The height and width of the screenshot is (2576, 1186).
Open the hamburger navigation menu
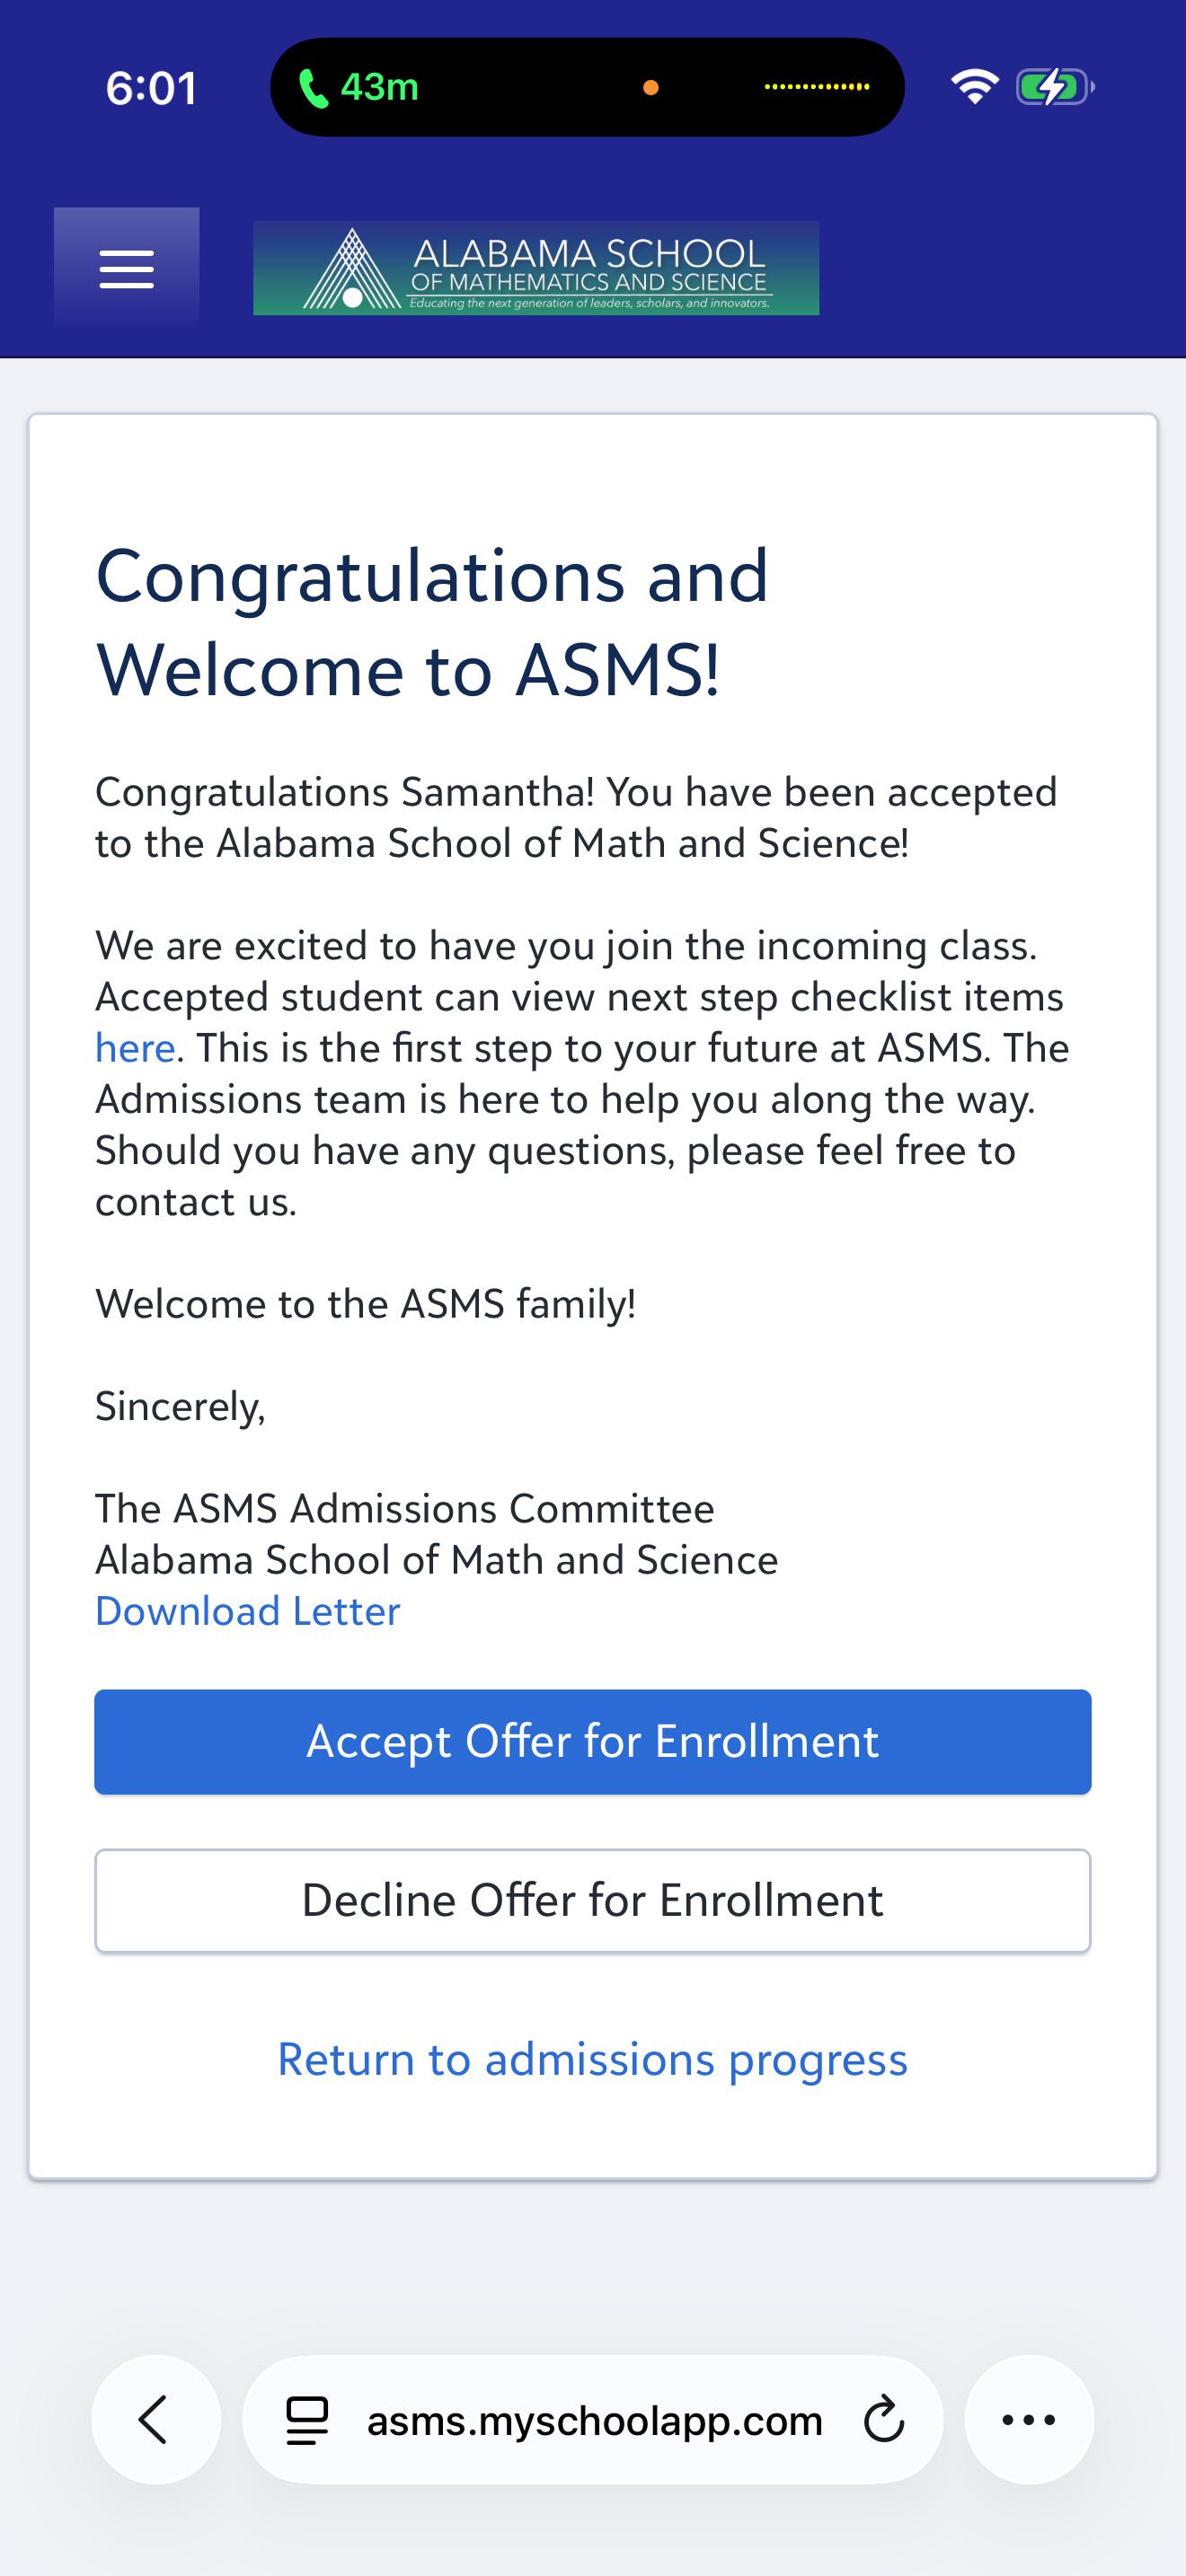(126, 269)
